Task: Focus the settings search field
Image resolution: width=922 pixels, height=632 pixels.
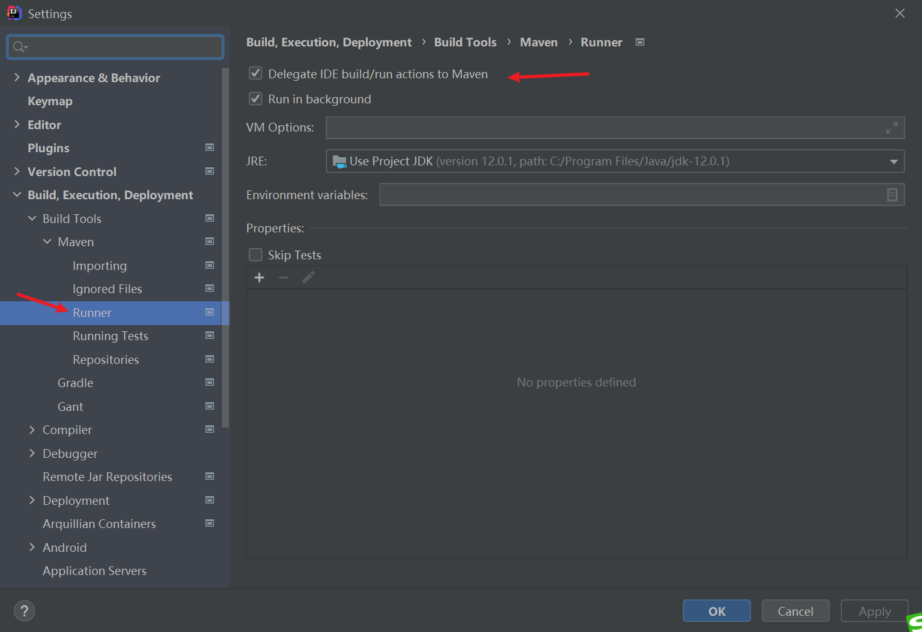Action: click(x=115, y=47)
